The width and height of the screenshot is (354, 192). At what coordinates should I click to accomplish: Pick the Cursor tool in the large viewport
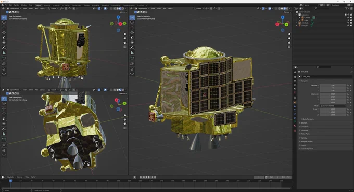click(132, 22)
